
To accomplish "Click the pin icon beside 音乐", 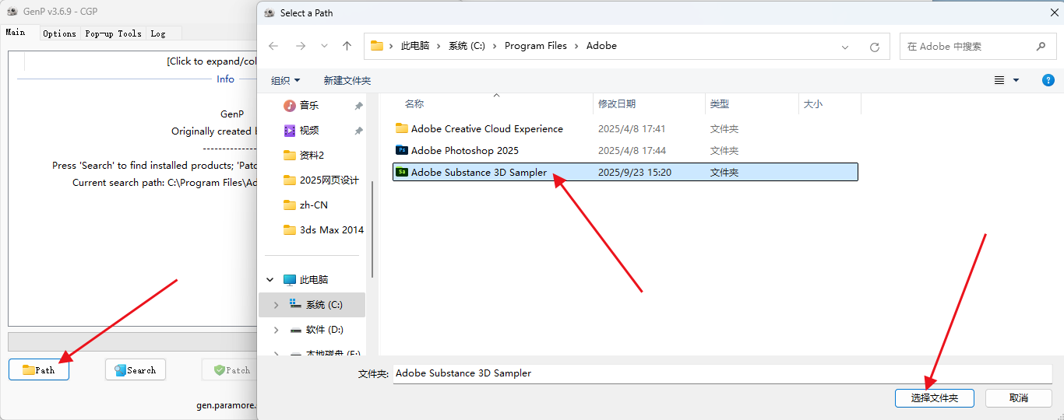I will coord(358,106).
